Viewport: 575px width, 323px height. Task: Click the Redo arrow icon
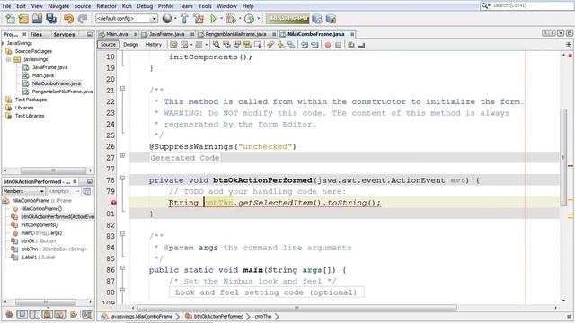coord(83,19)
